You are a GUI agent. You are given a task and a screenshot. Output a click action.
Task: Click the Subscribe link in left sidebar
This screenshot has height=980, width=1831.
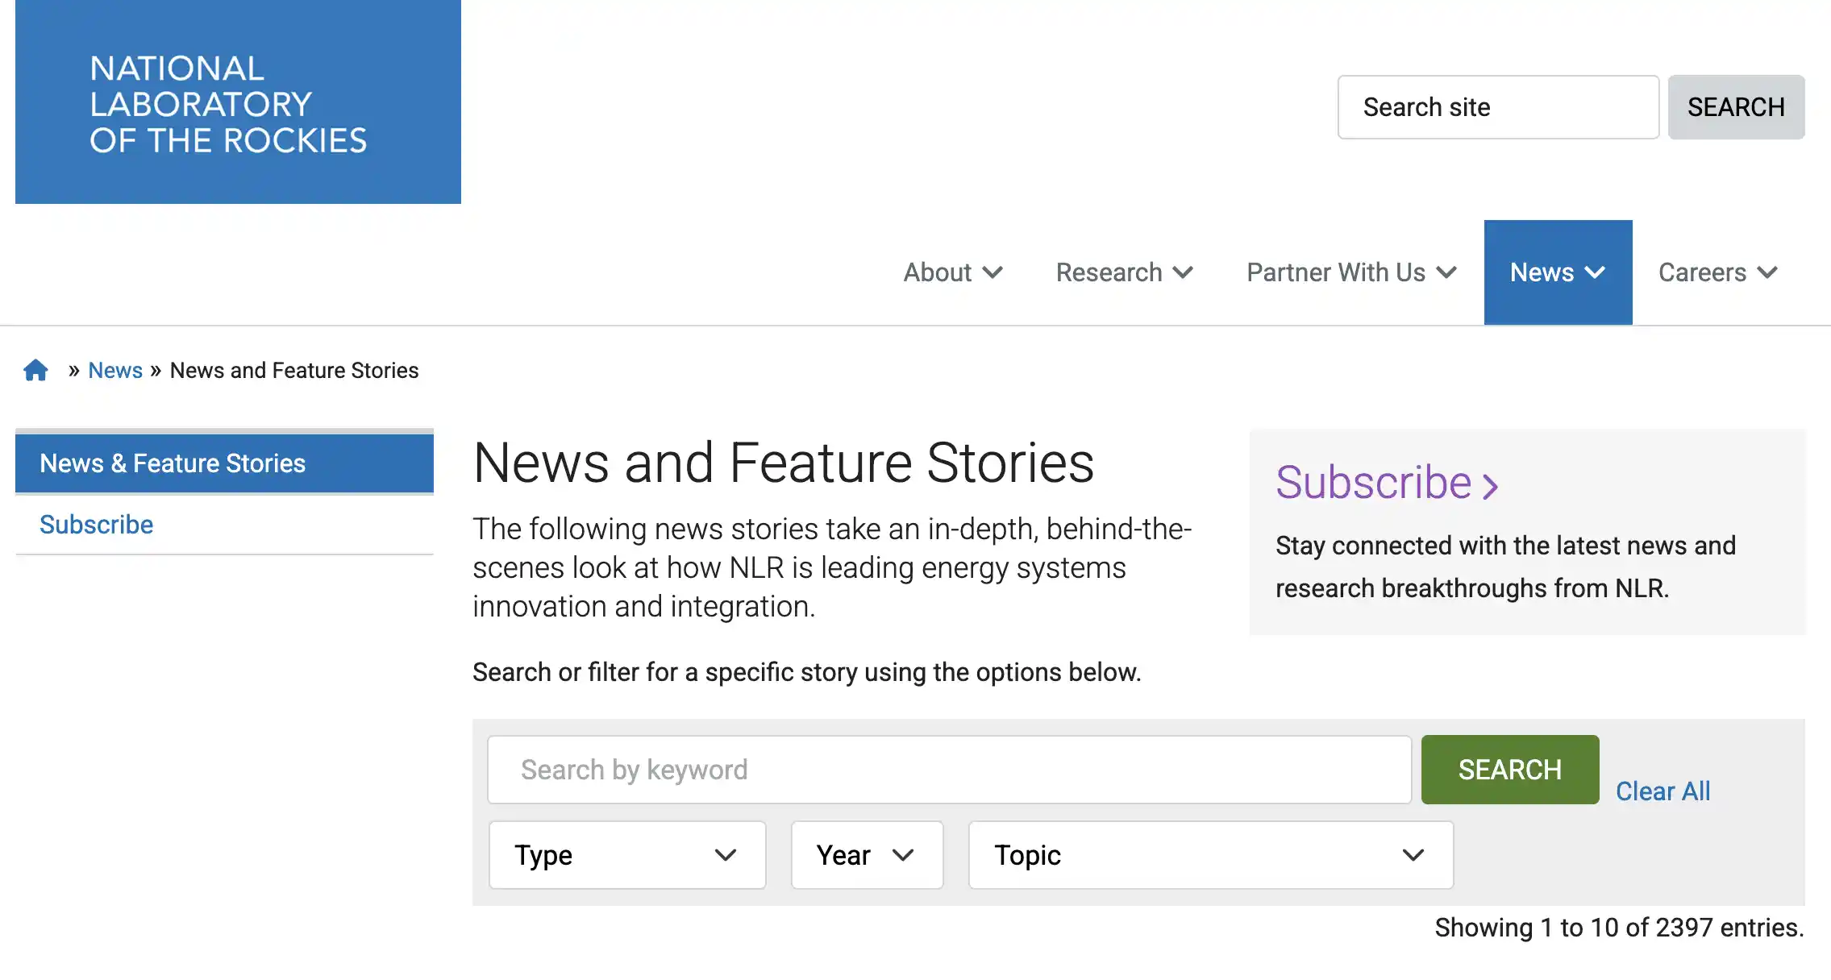[x=97, y=525]
